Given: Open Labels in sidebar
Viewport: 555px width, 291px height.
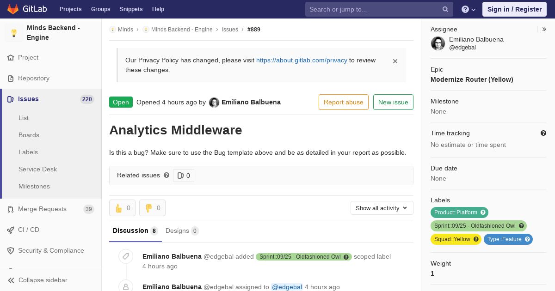Looking at the screenshot, I should tap(28, 152).
